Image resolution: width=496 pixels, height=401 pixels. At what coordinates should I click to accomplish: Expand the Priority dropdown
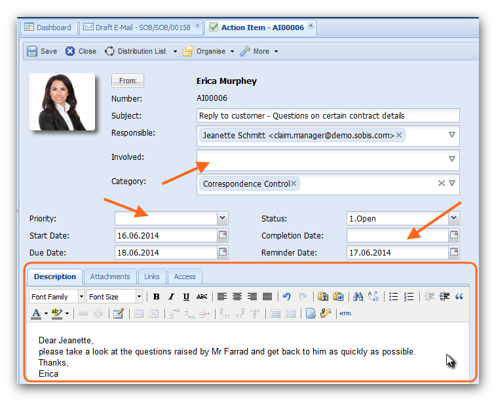click(x=223, y=218)
